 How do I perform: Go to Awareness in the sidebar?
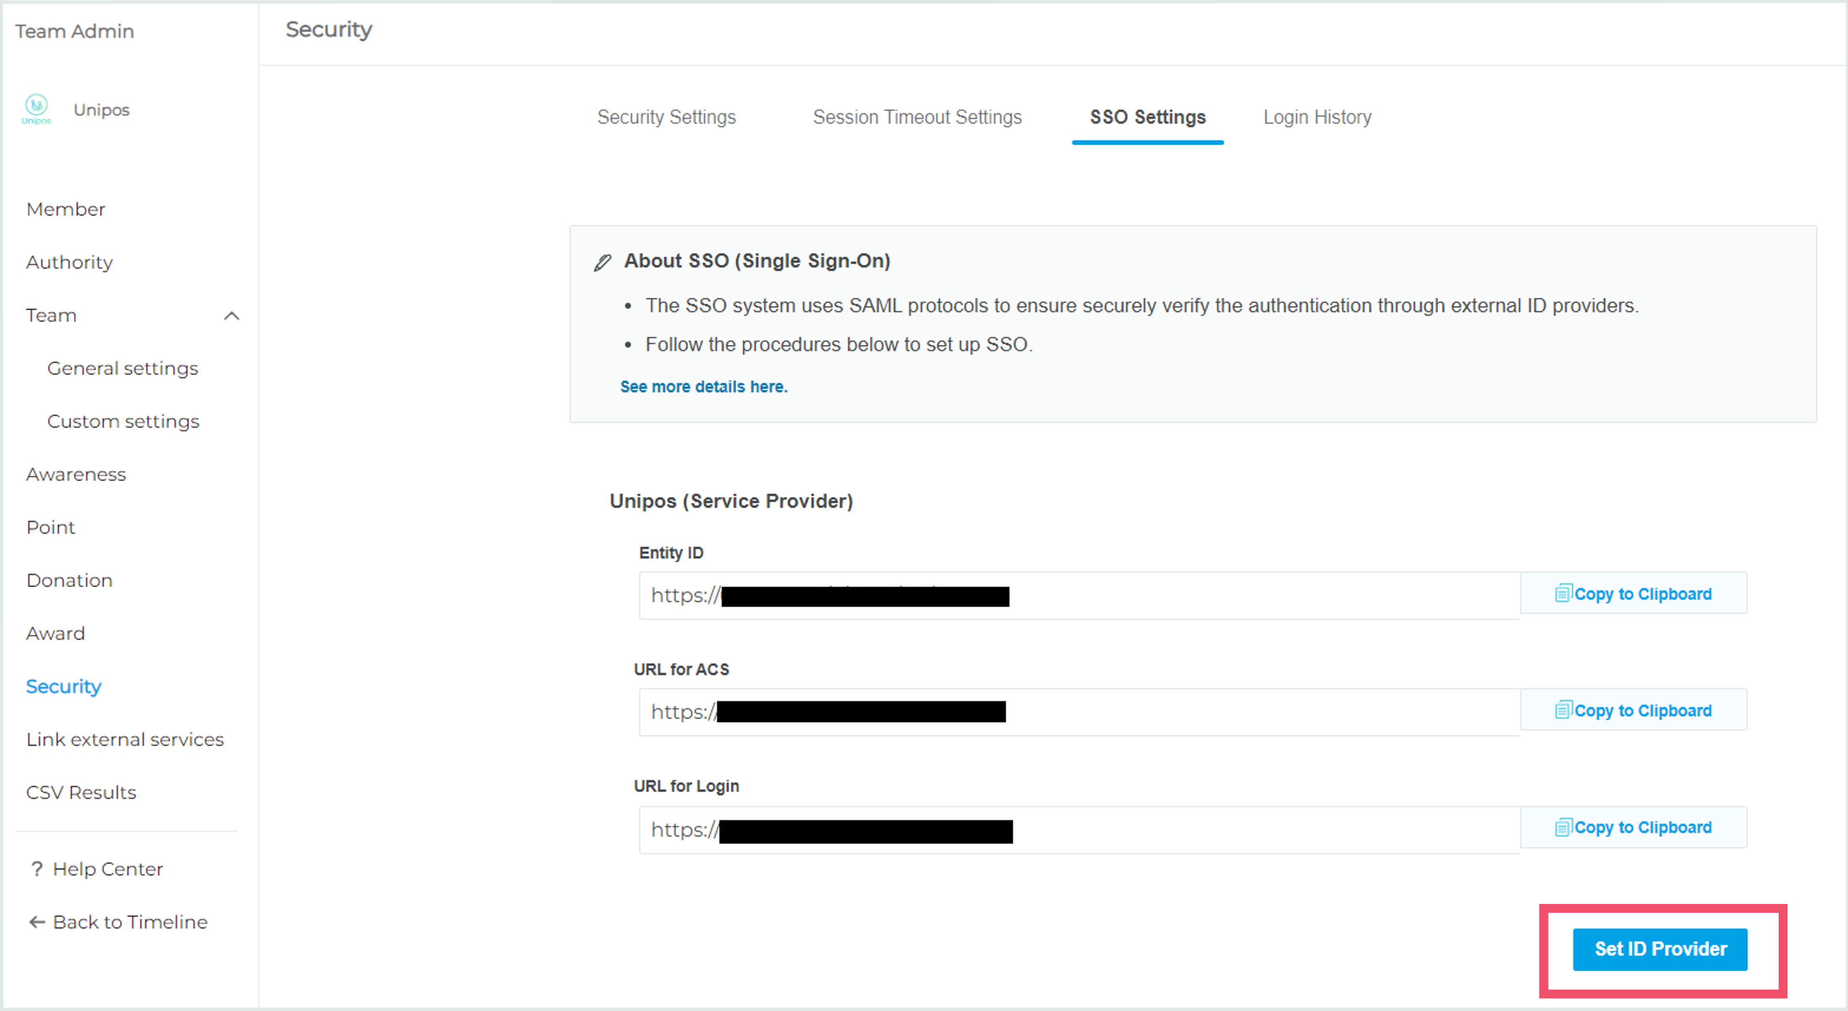pyautogui.click(x=76, y=475)
